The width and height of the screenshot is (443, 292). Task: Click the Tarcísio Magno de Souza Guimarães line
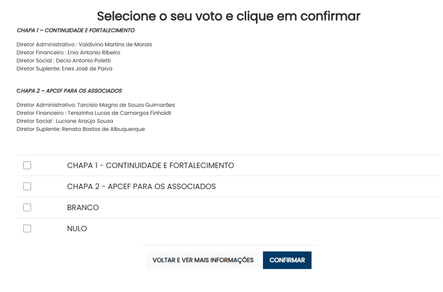pos(96,105)
